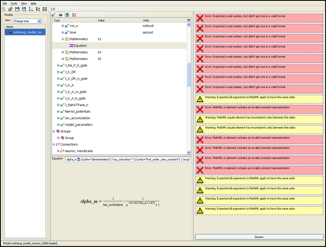Click tree scrollbar up arrow

tap(189, 24)
